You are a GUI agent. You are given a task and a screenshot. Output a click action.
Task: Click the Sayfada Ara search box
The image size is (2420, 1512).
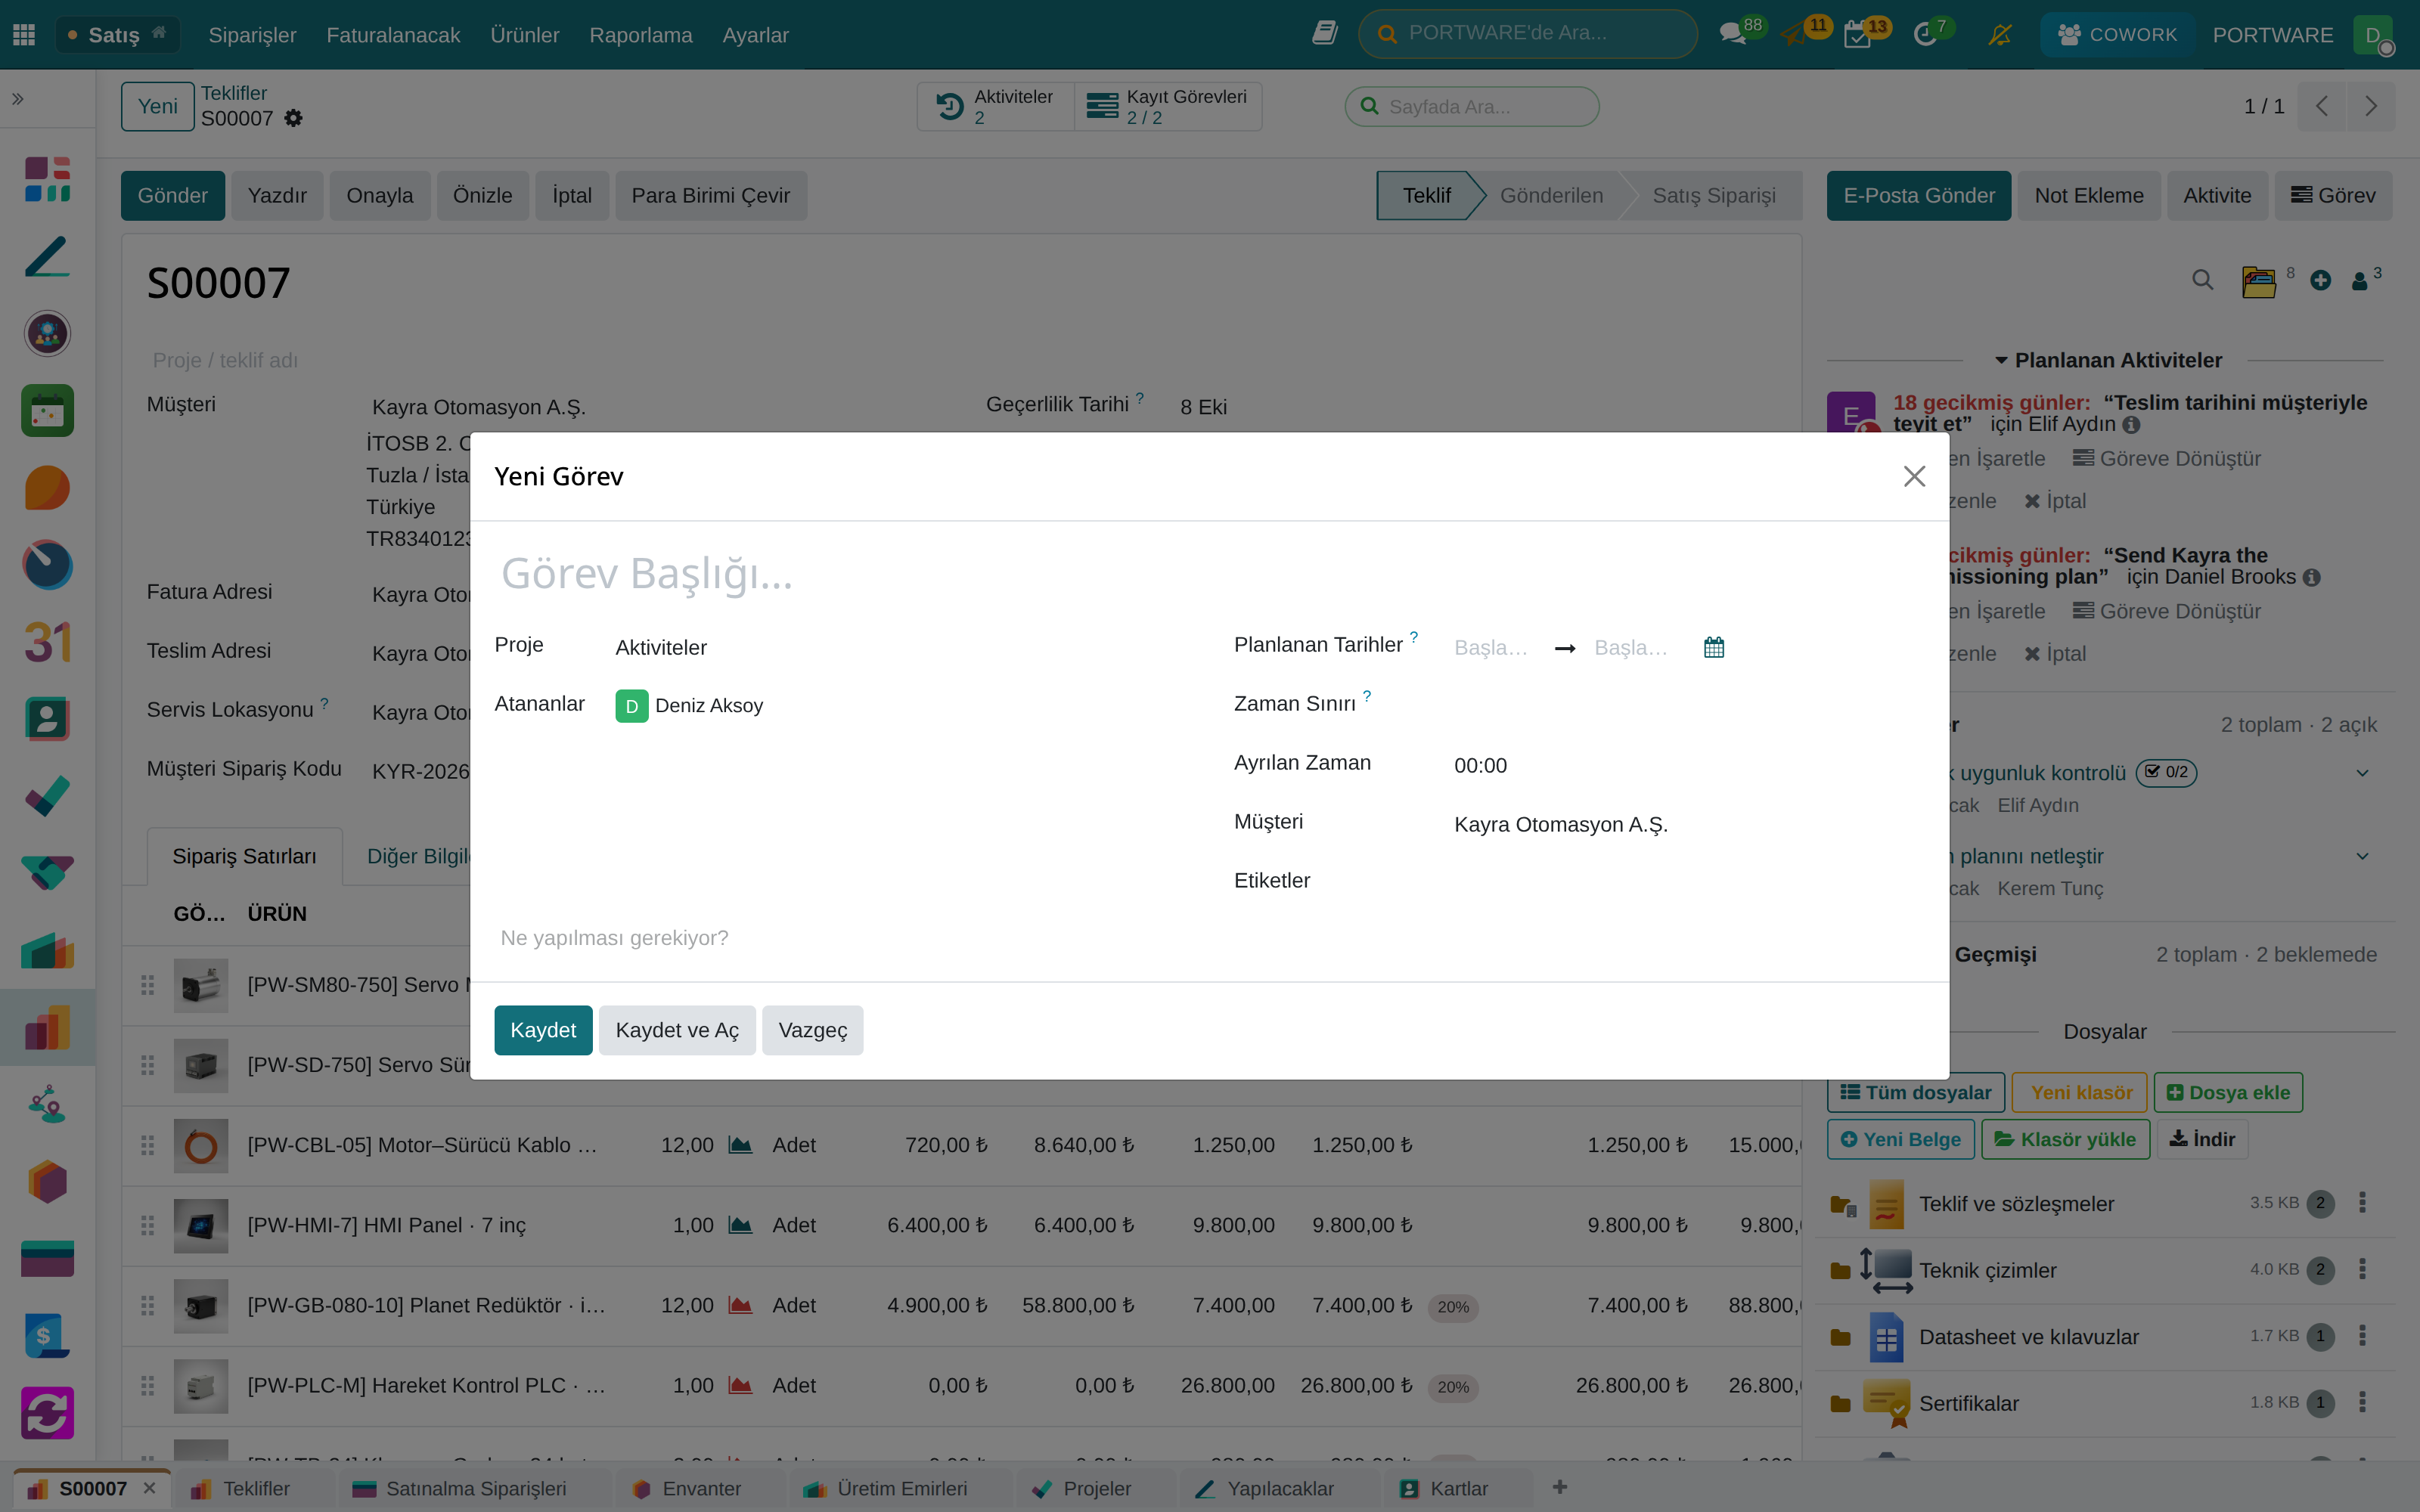point(1471,106)
